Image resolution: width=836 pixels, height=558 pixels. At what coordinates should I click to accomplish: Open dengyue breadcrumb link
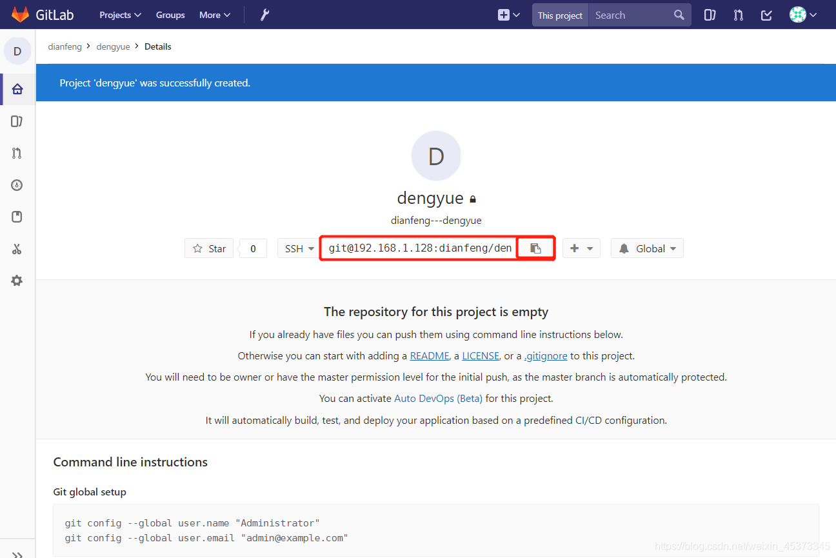coord(113,46)
